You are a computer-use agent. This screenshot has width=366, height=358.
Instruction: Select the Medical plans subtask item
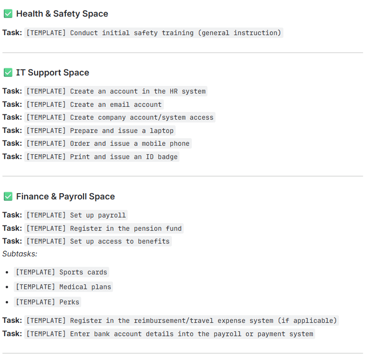coord(64,287)
